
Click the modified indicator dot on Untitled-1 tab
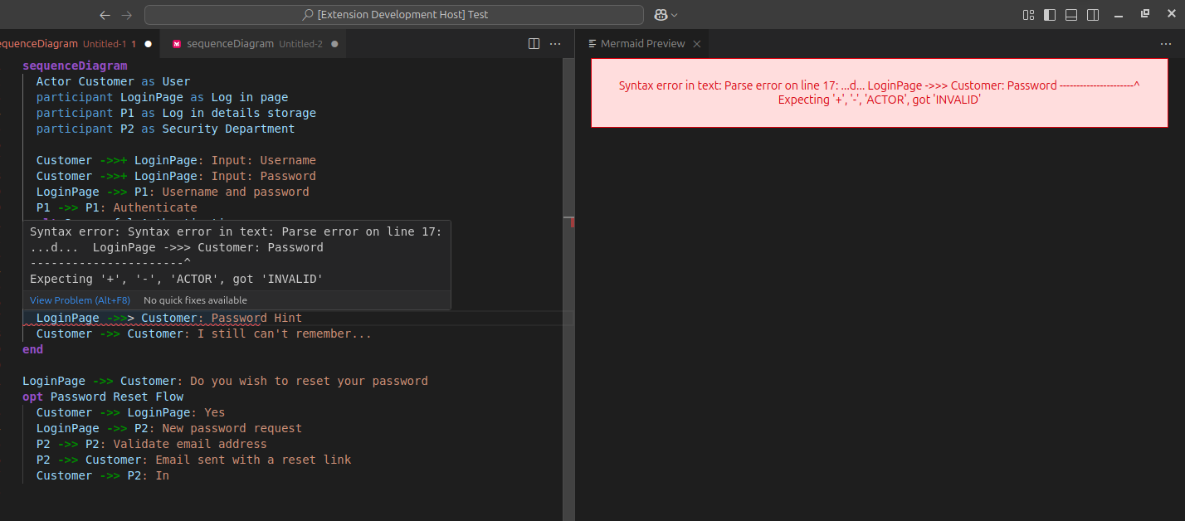click(x=148, y=43)
